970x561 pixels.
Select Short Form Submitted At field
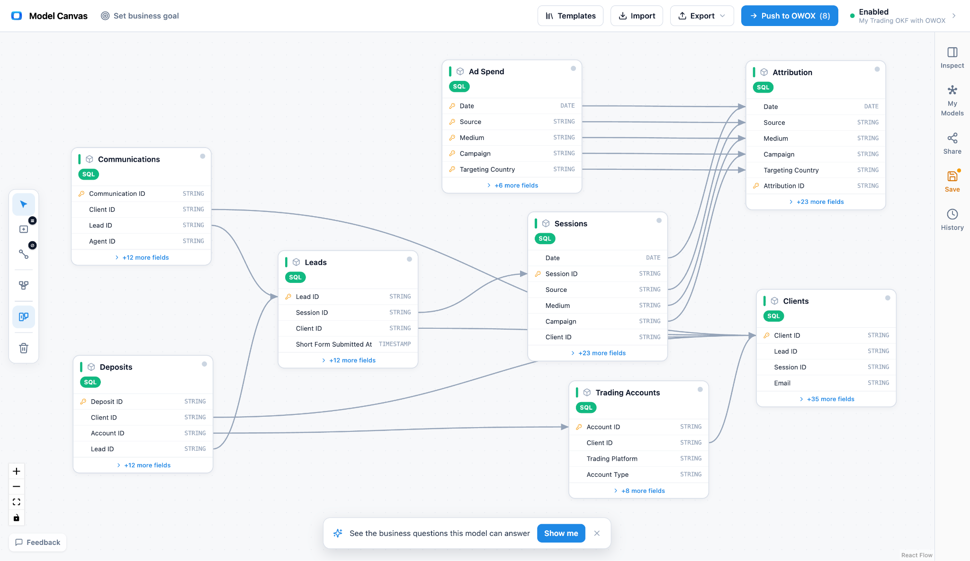point(348,344)
